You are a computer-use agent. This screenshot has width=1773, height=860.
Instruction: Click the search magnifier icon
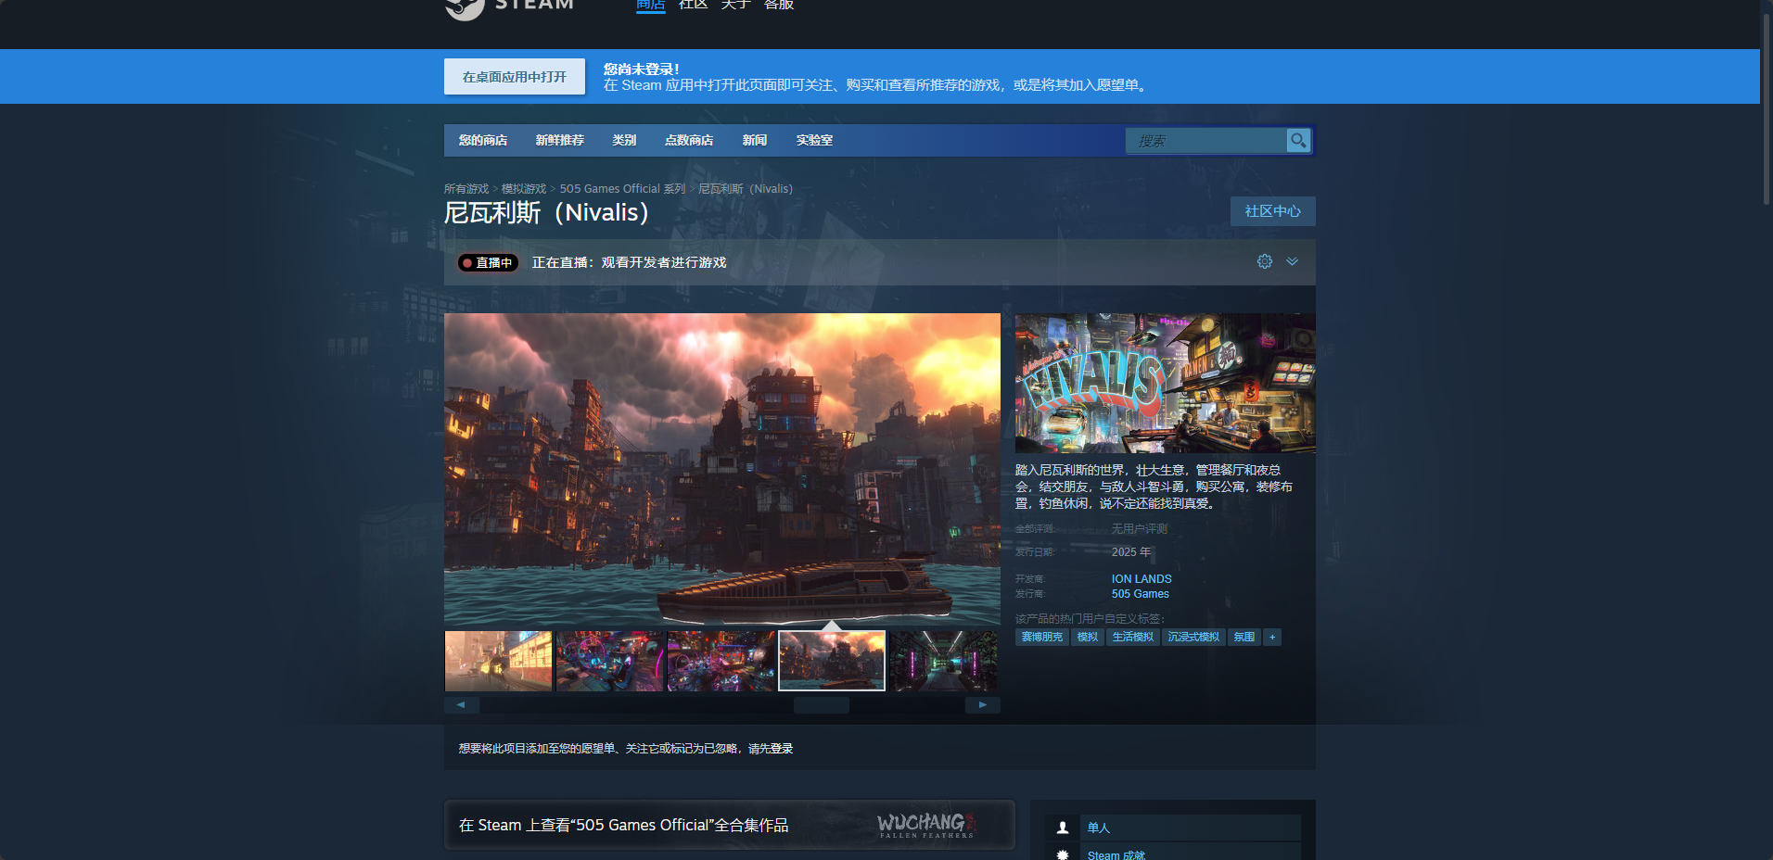[x=1298, y=140]
